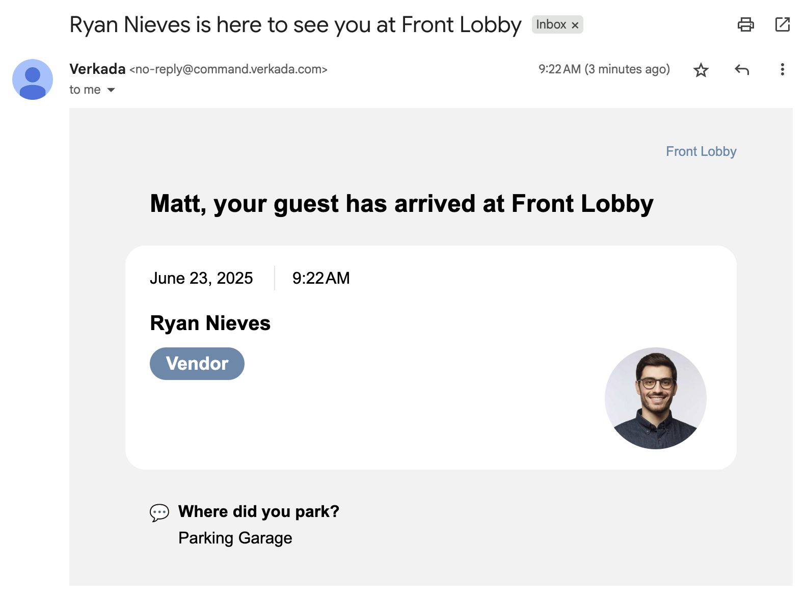Image resolution: width=806 pixels, height=598 pixels.
Task: Reply using the arrow icon
Action: coord(742,70)
